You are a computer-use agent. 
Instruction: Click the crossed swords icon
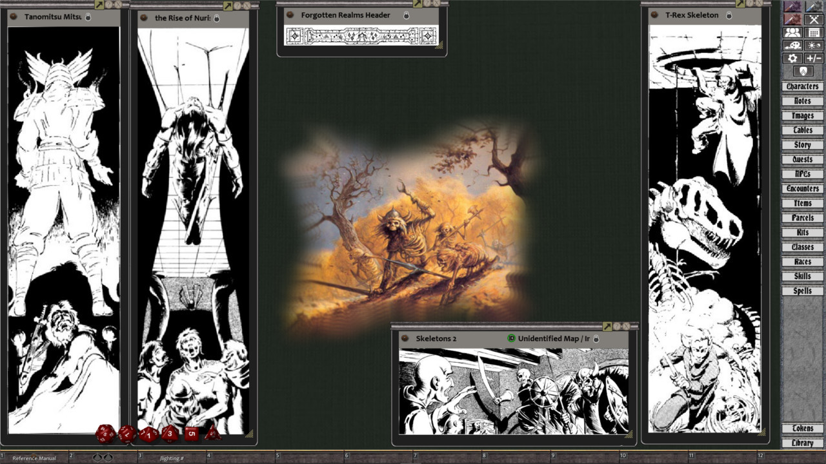(x=814, y=19)
